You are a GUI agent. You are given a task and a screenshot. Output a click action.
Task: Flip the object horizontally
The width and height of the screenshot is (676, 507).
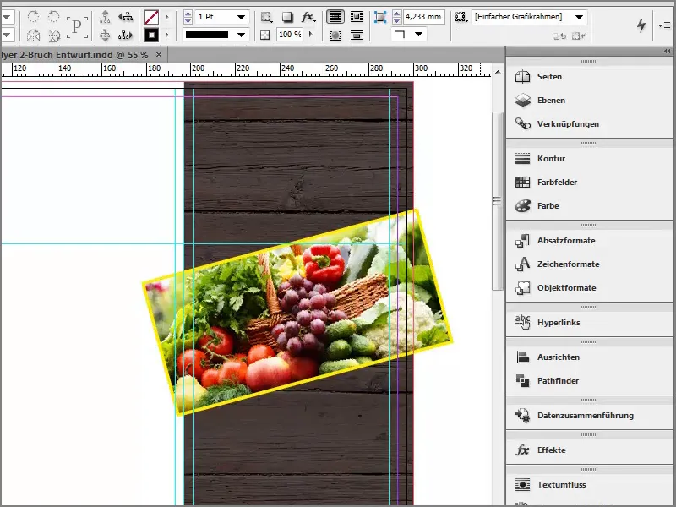pyautogui.click(x=33, y=35)
